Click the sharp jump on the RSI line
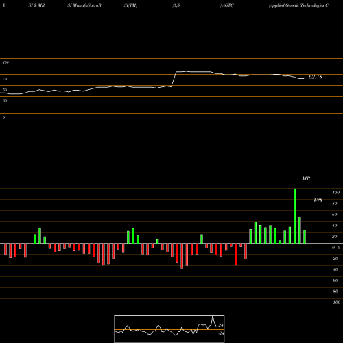343x343 pixels. pos(174,79)
